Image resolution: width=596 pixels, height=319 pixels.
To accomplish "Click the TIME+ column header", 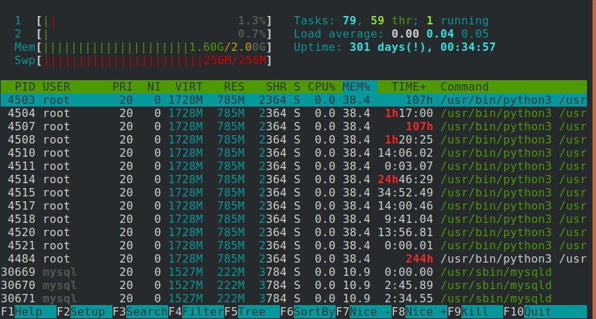I will pyautogui.click(x=409, y=87).
